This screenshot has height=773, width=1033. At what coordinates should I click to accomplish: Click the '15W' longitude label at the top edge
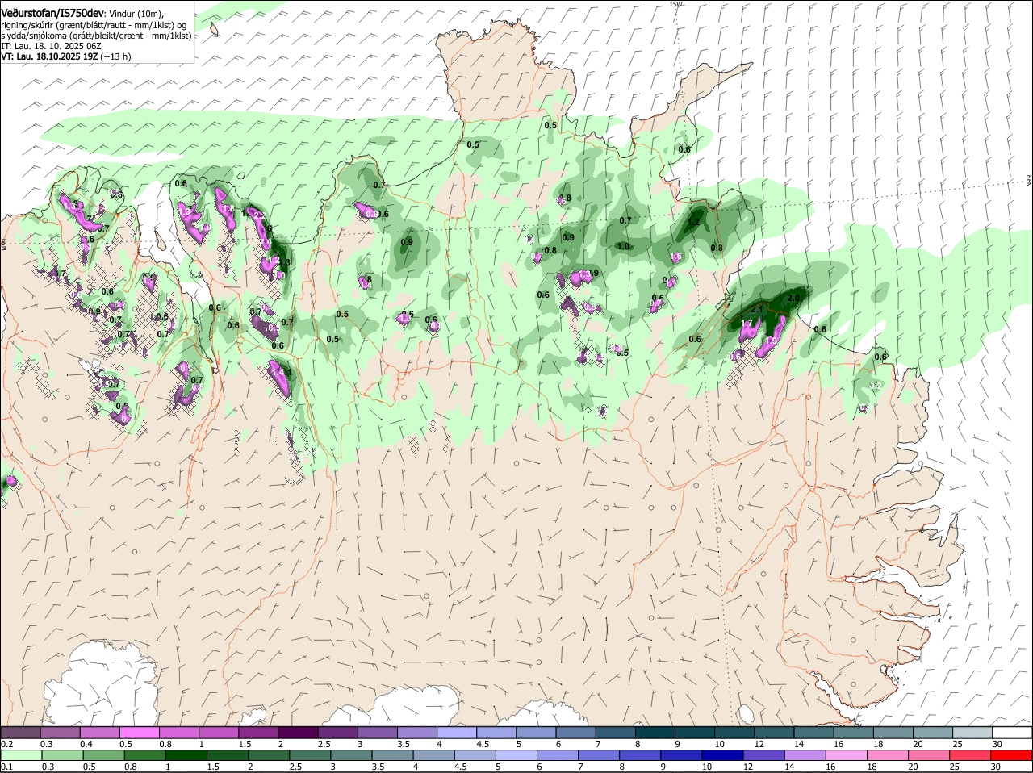pyautogui.click(x=675, y=4)
